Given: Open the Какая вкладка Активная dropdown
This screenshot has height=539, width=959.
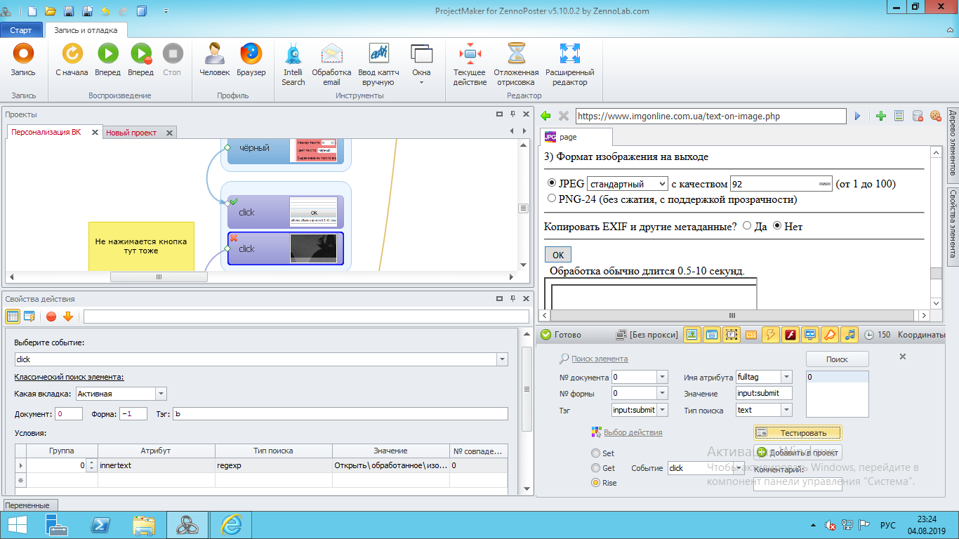Looking at the screenshot, I should (x=161, y=394).
